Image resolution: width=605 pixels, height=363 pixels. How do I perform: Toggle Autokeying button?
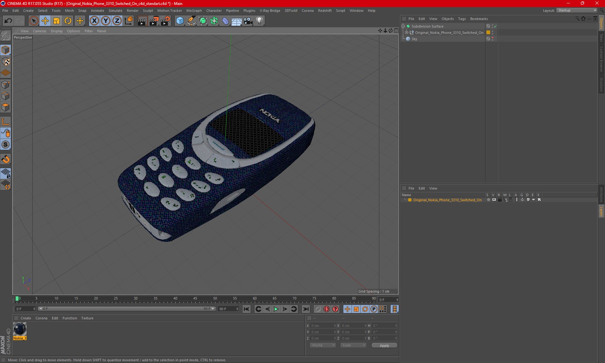point(326,309)
